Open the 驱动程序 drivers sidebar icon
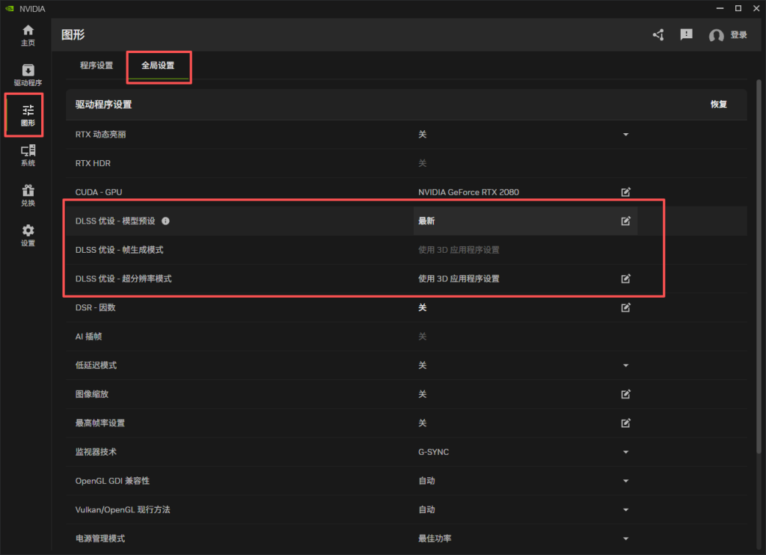 point(28,76)
